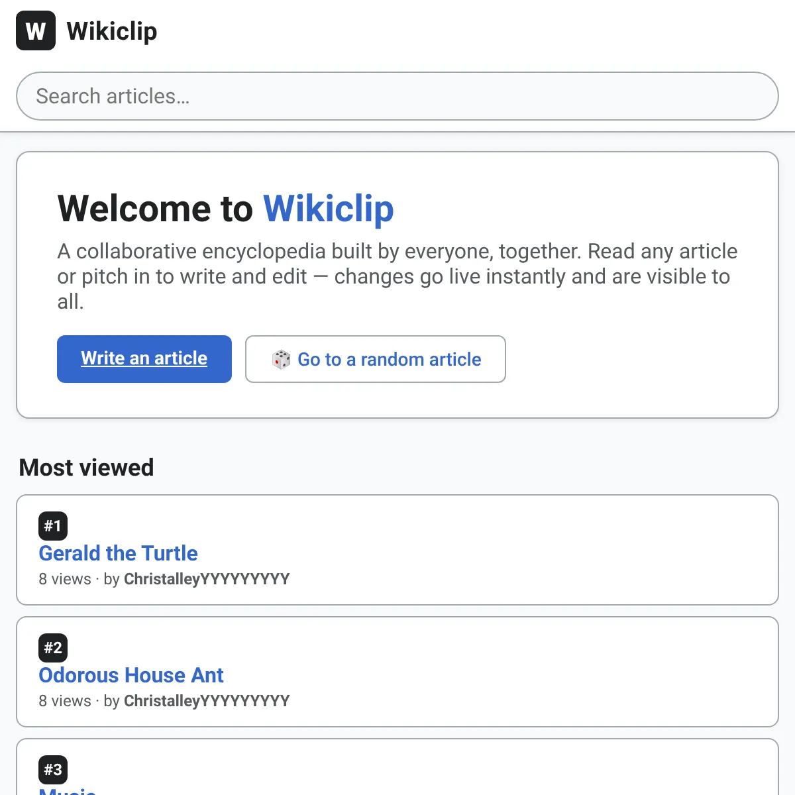Image resolution: width=795 pixels, height=795 pixels.
Task: Open the partially visible Music article link
Action: (68, 790)
